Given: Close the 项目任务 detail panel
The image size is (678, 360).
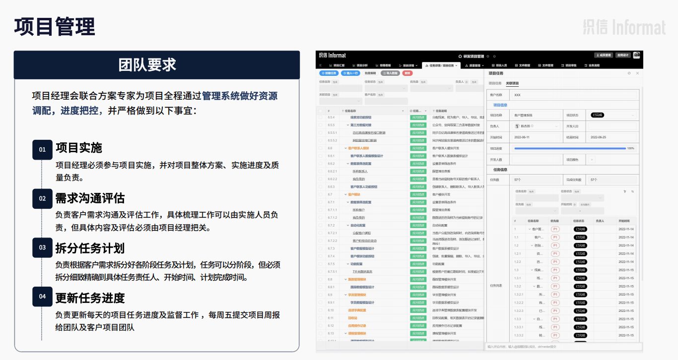Looking at the screenshot, I should tap(637, 73).
